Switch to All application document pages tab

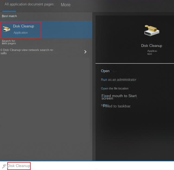pos(29,5)
